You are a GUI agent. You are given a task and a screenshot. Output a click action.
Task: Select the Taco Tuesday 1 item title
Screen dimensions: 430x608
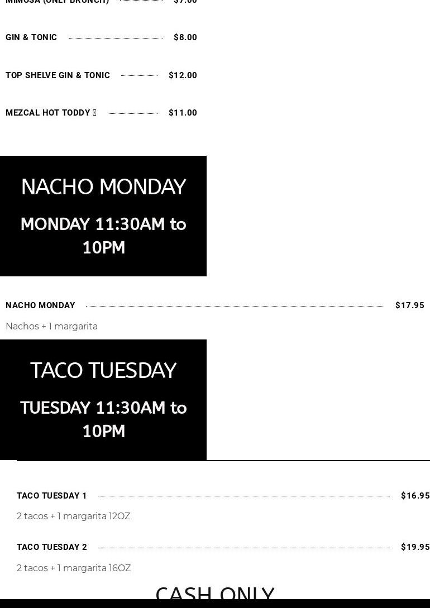(x=51, y=496)
